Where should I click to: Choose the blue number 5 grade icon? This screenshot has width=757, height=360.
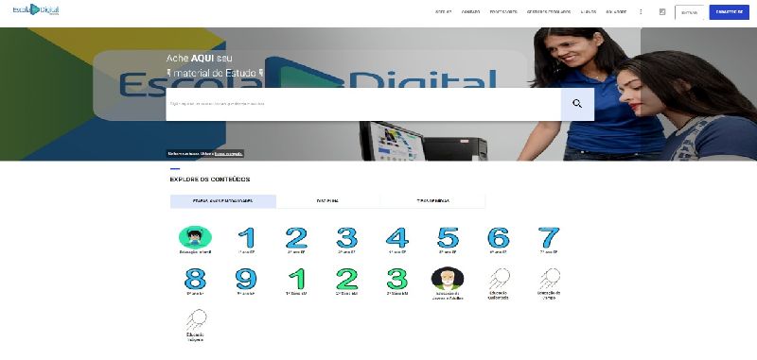(x=448, y=237)
